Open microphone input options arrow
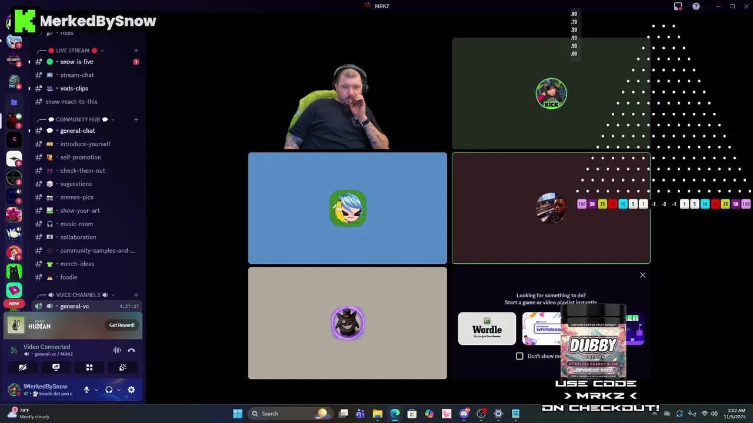Image resolution: width=753 pixels, height=423 pixels. (96, 390)
